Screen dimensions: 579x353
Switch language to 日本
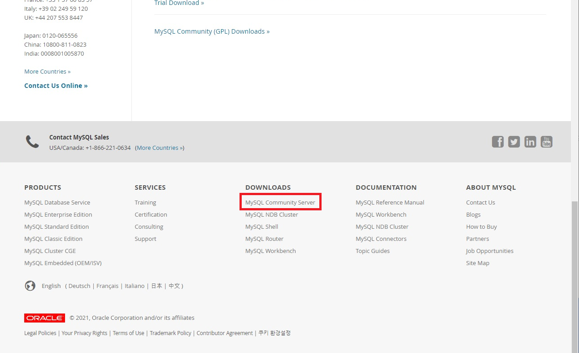point(157,286)
